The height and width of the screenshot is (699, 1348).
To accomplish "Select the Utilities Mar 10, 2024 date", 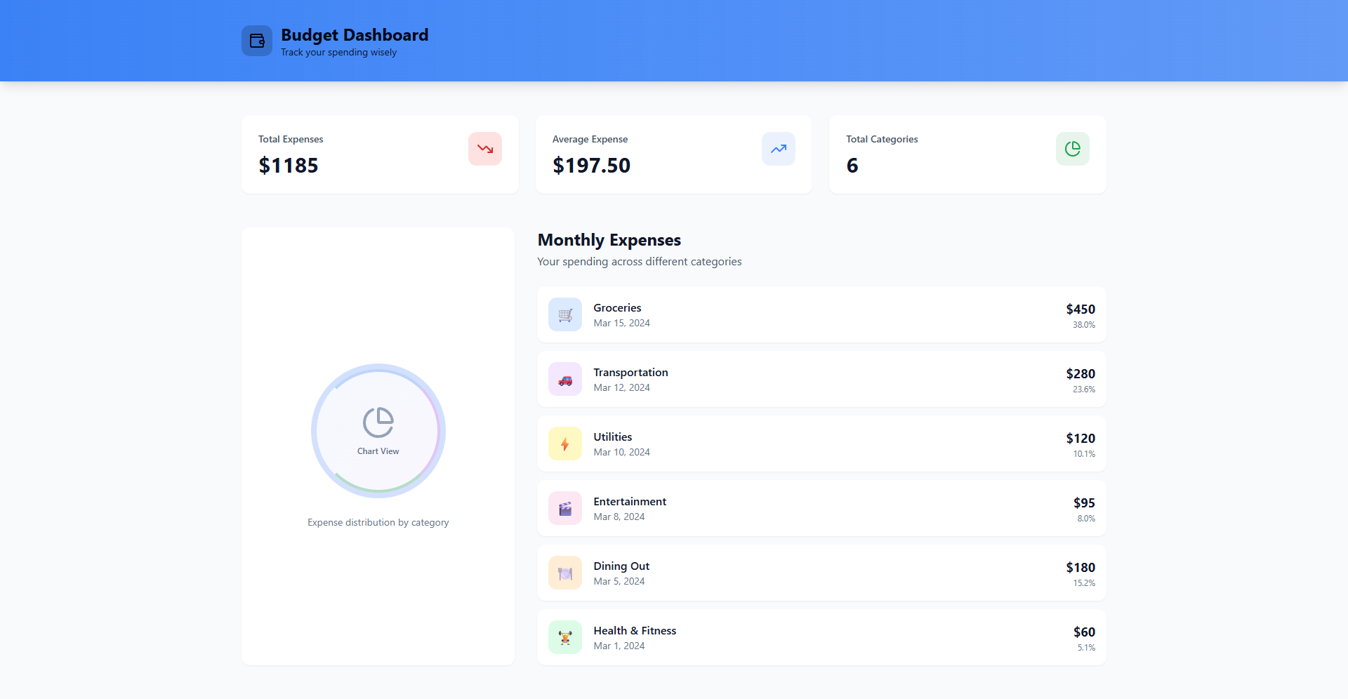I will [x=621, y=453].
